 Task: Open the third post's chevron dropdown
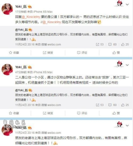coord(127,126)
